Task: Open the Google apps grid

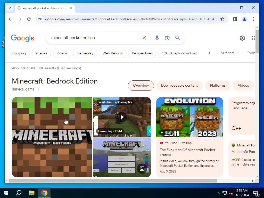Action: (x=253, y=38)
